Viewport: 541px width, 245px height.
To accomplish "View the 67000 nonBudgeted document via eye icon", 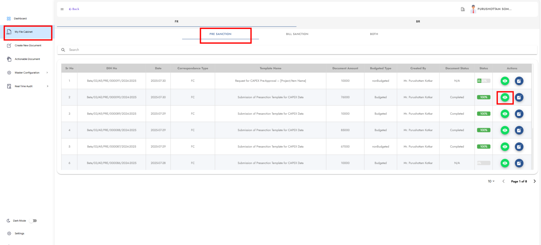I will pos(505,147).
